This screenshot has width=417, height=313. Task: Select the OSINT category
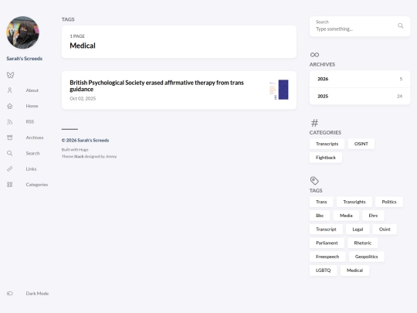tap(361, 144)
